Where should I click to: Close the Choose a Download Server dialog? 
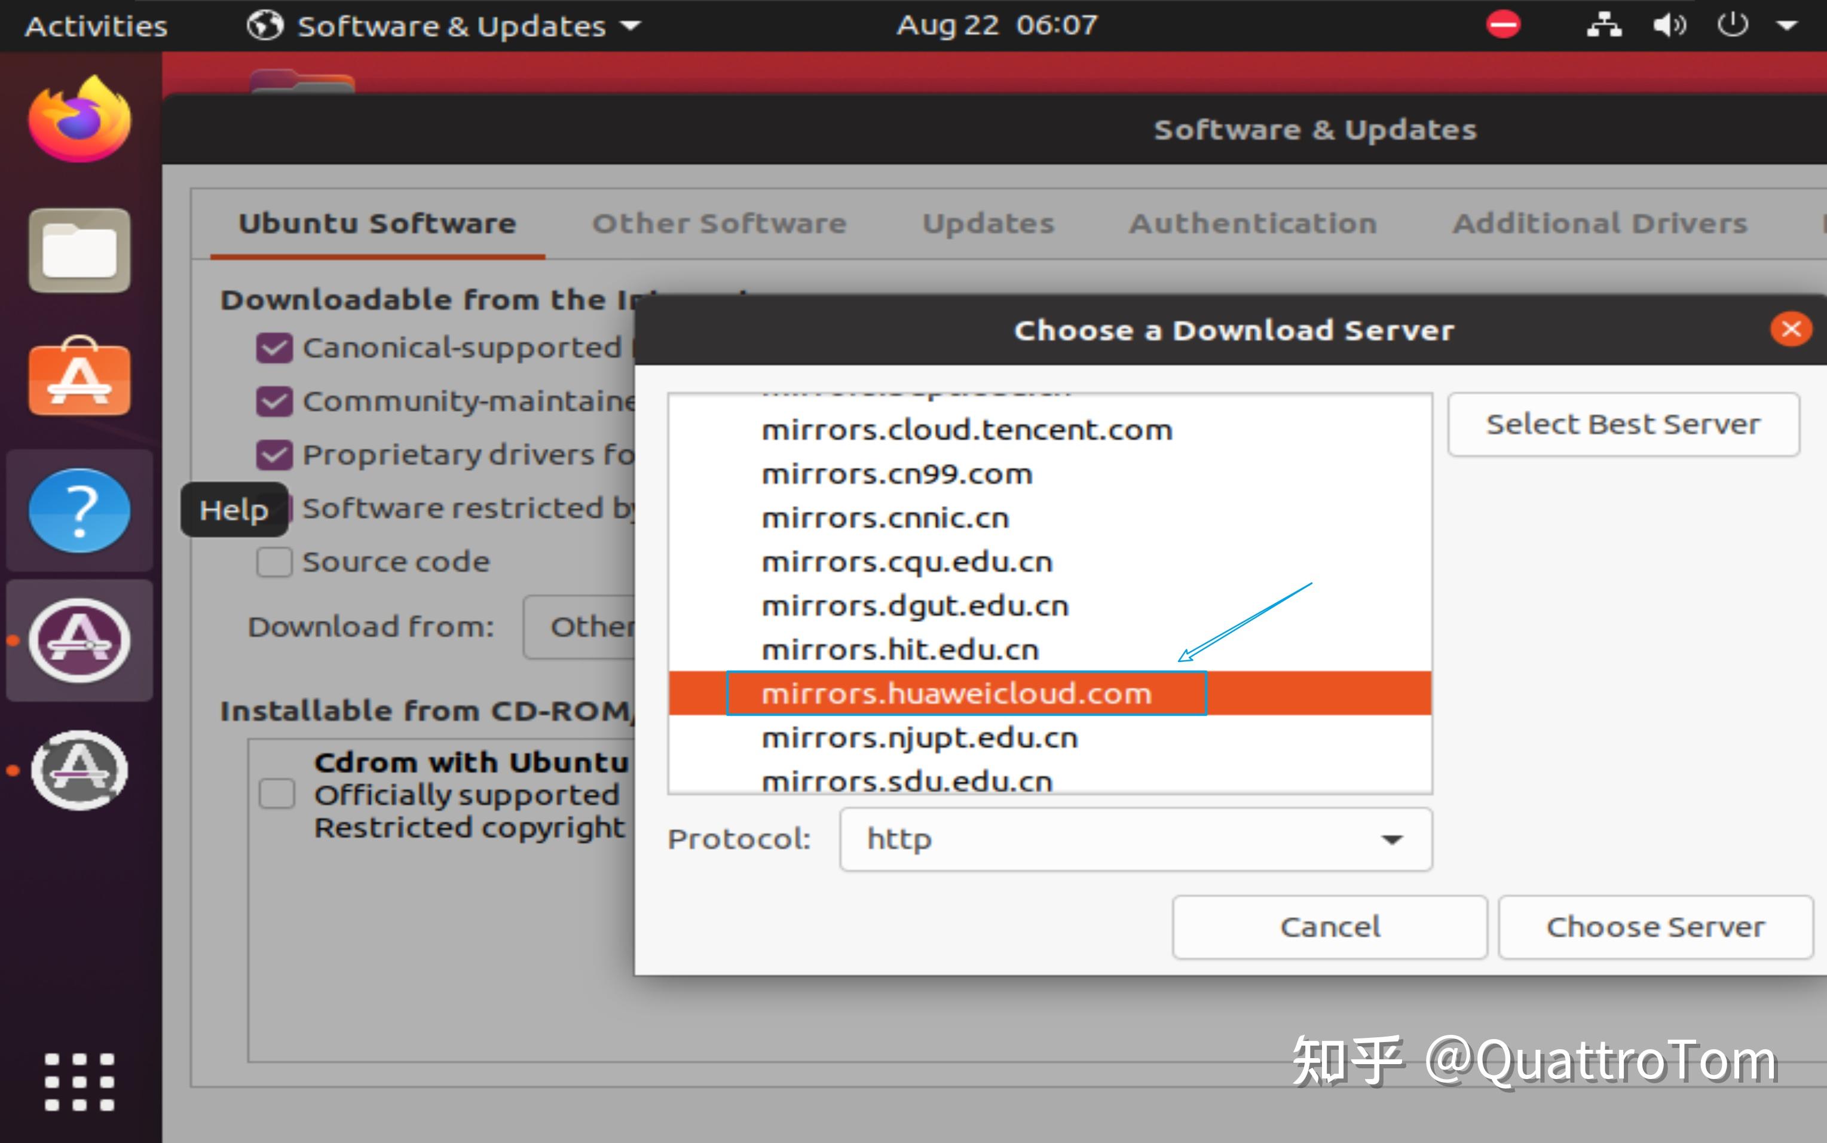1791,330
